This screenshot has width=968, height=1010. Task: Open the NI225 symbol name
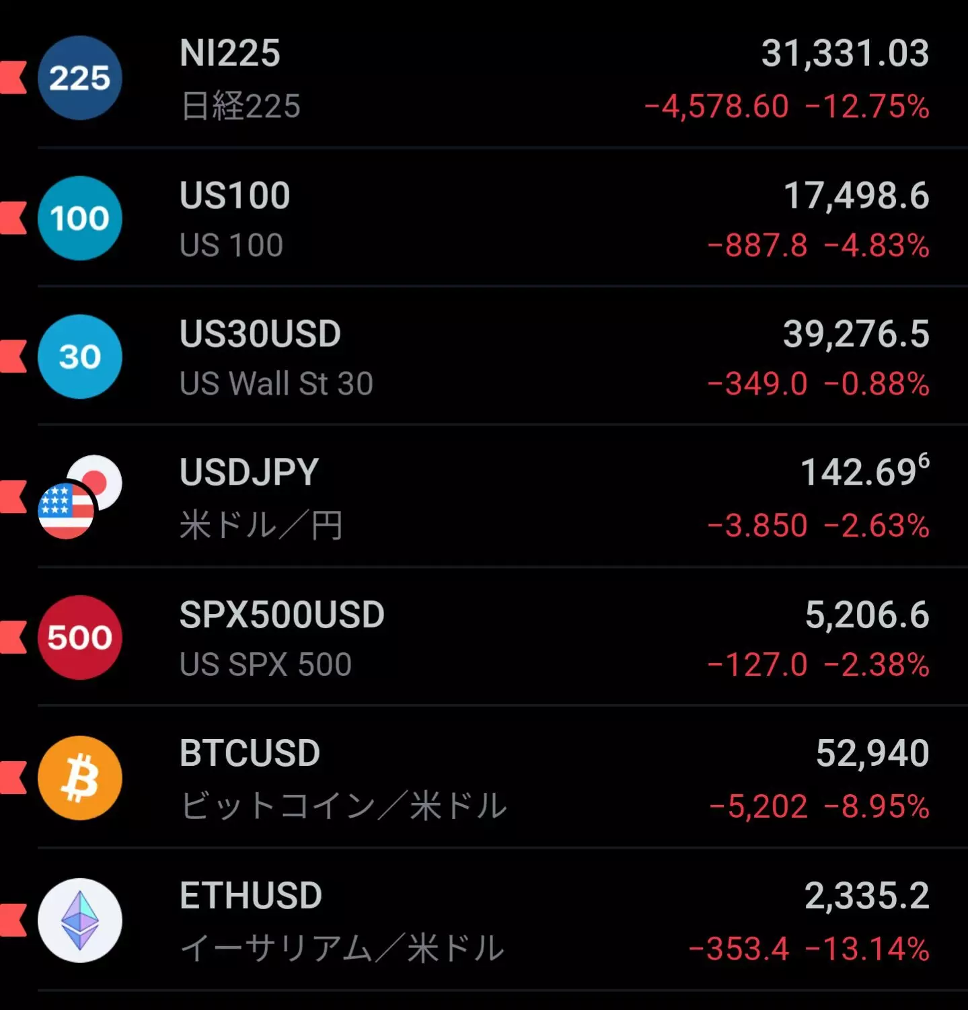coord(230,53)
